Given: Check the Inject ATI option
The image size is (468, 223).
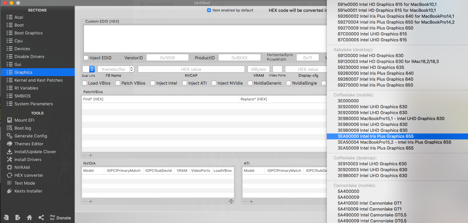Looking at the screenshot, I should pos(185,83).
